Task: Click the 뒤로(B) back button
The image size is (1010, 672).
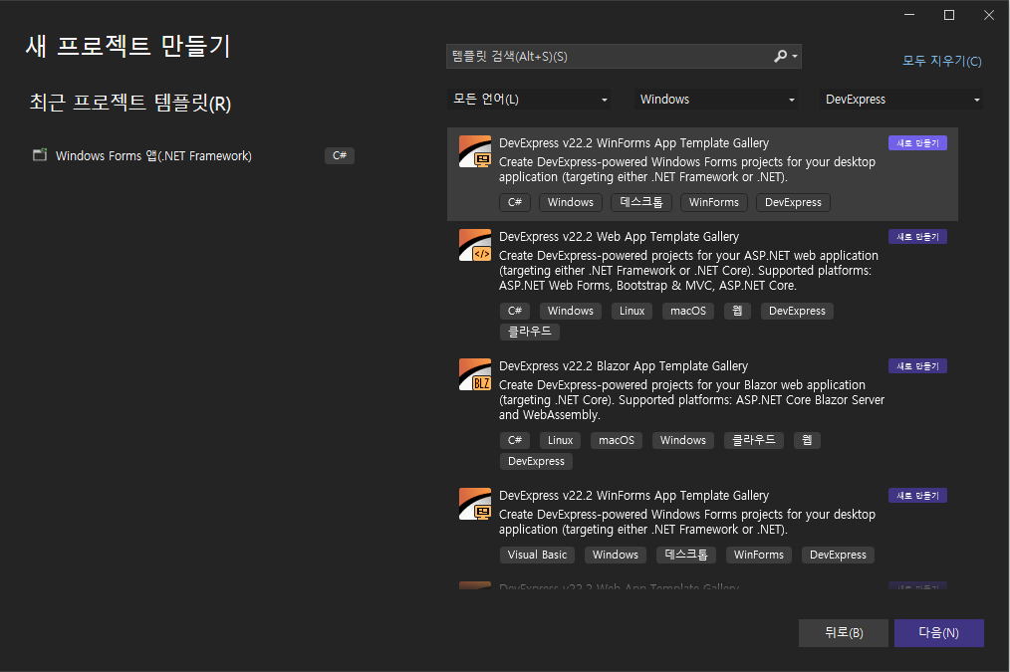Action: click(x=844, y=633)
